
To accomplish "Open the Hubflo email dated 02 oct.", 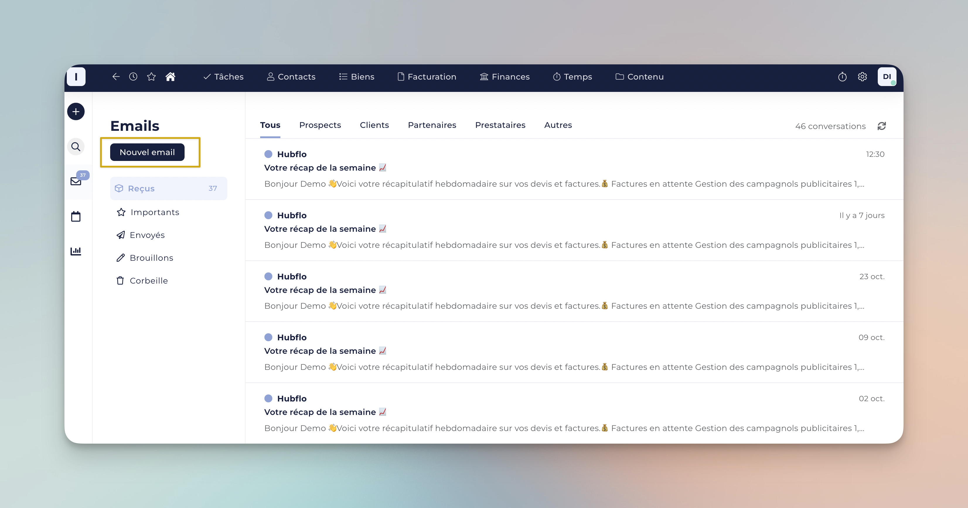I will click(x=574, y=413).
